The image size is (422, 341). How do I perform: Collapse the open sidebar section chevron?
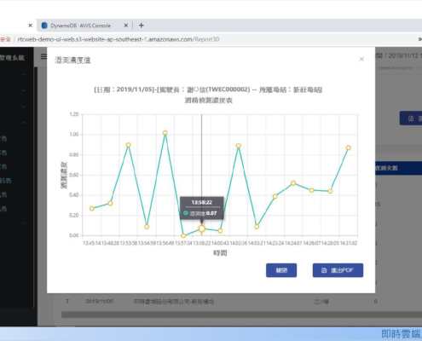23,123
